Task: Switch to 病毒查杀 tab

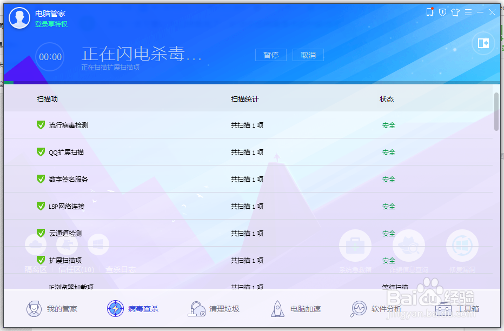Action: [143, 309]
